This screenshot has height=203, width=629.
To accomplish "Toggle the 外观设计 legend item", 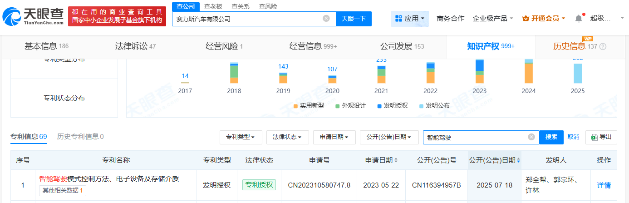I will pyautogui.click(x=350, y=105).
